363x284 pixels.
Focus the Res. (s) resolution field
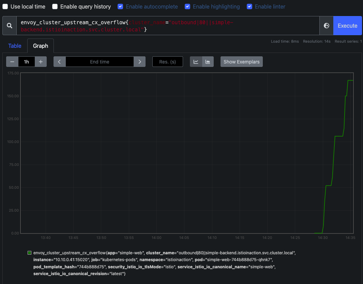tap(168, 62)
